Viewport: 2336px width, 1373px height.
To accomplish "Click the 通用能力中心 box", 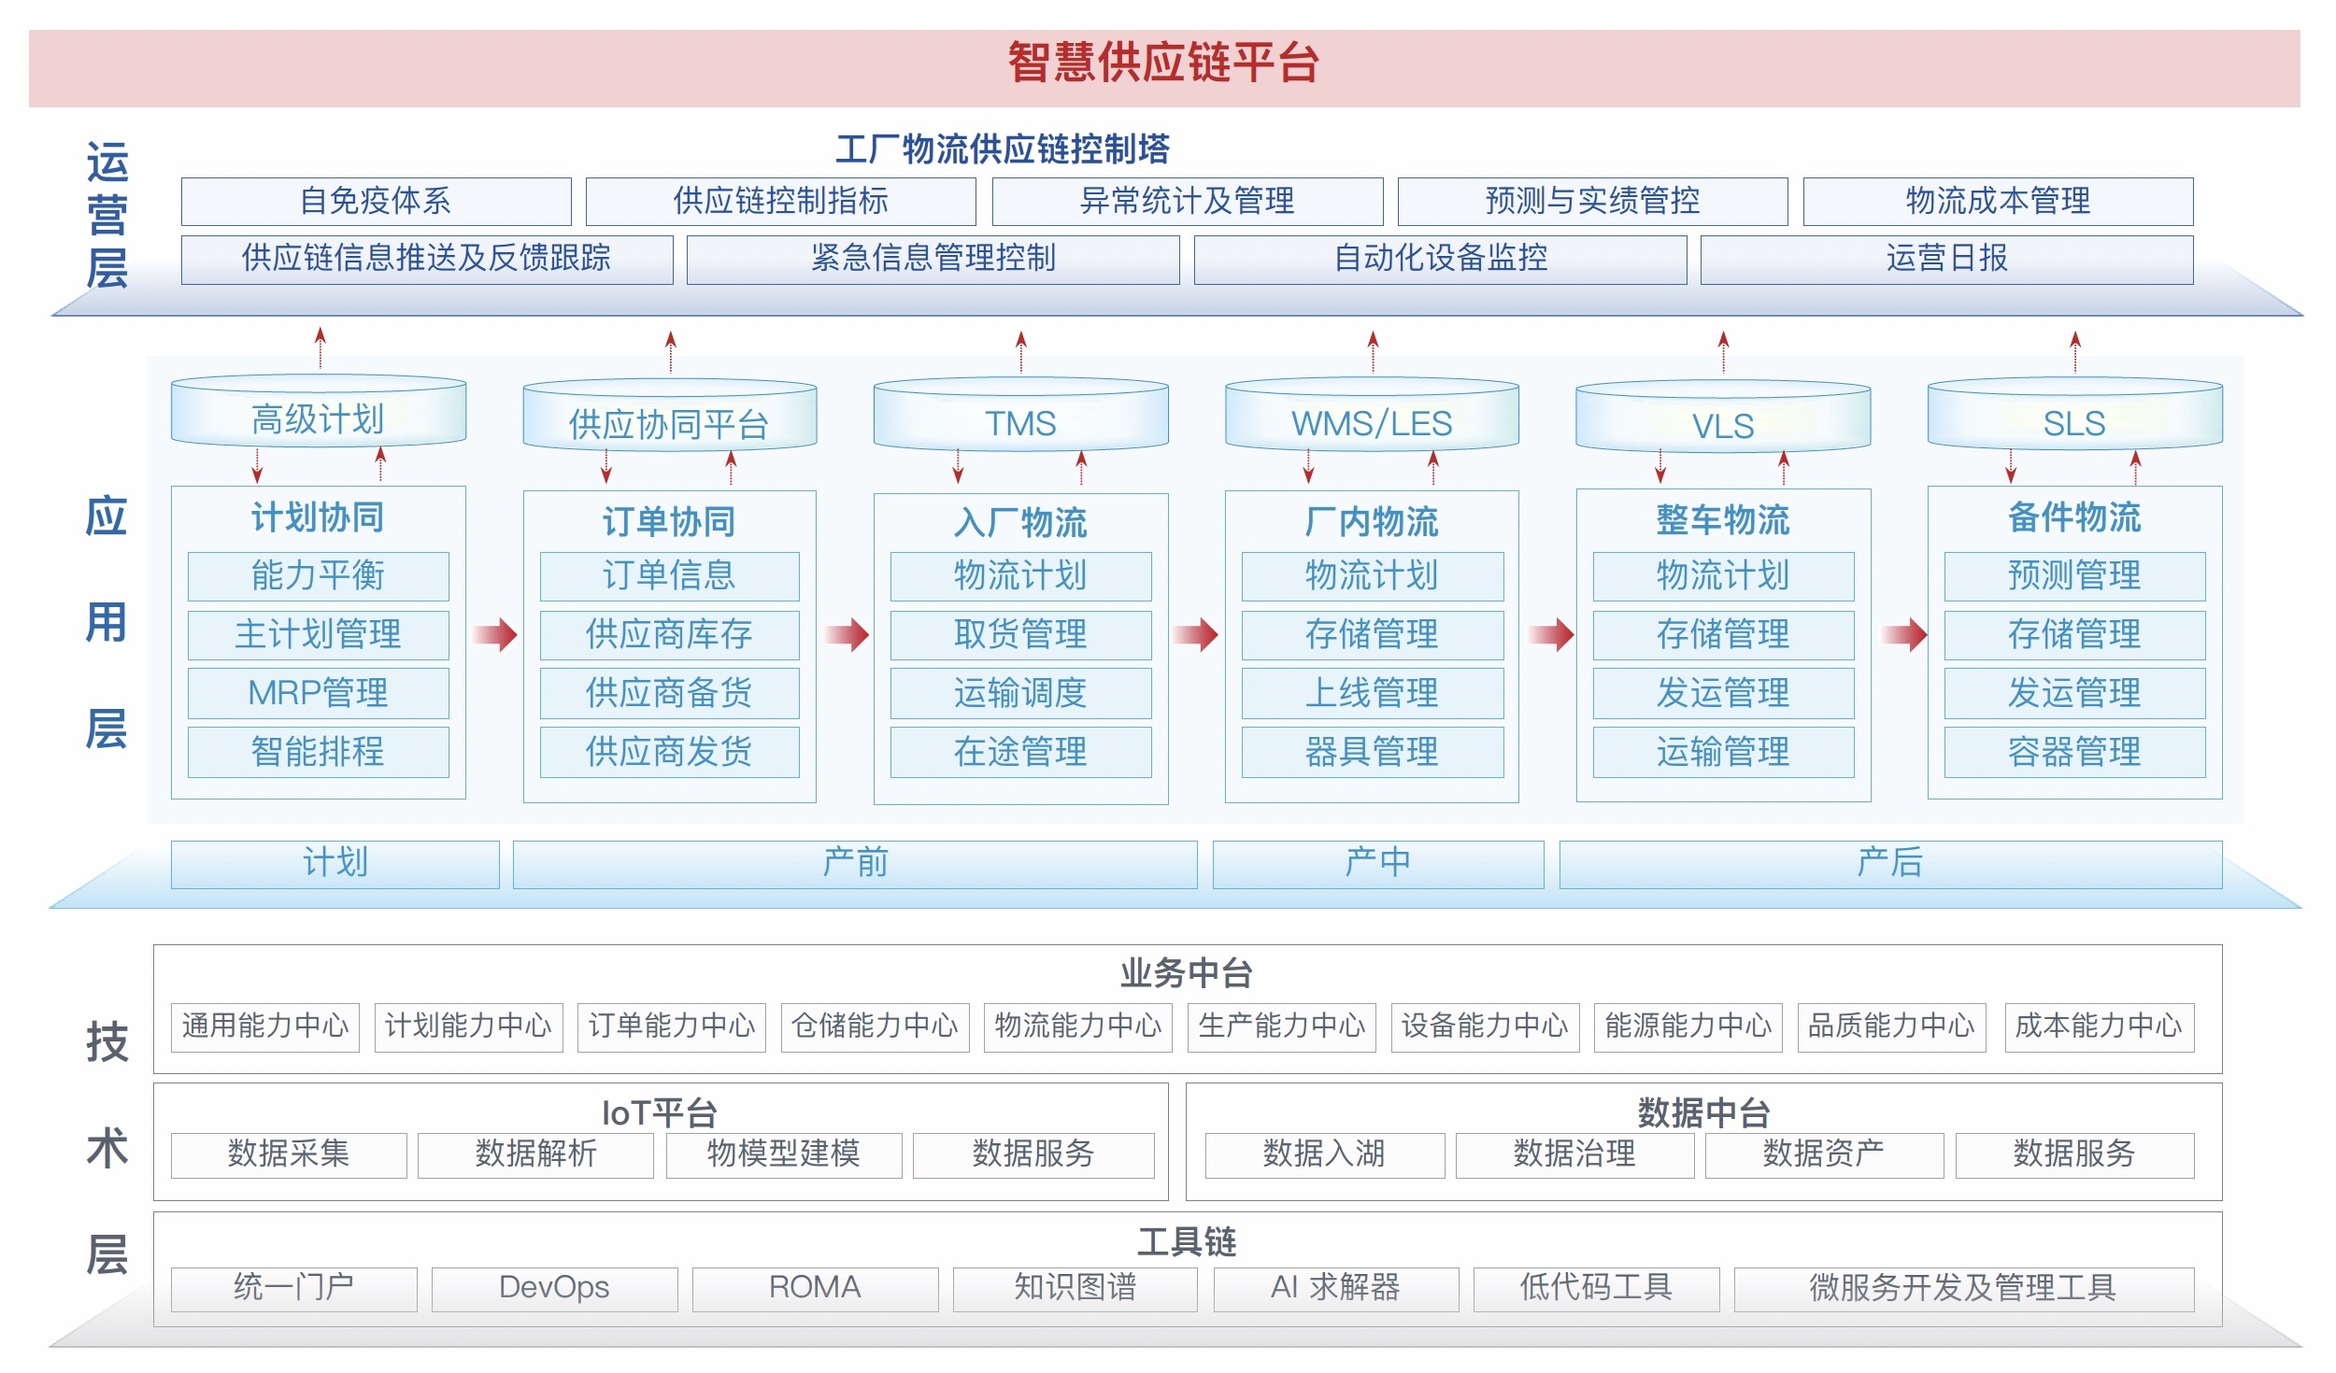I will coord(265,1026).
